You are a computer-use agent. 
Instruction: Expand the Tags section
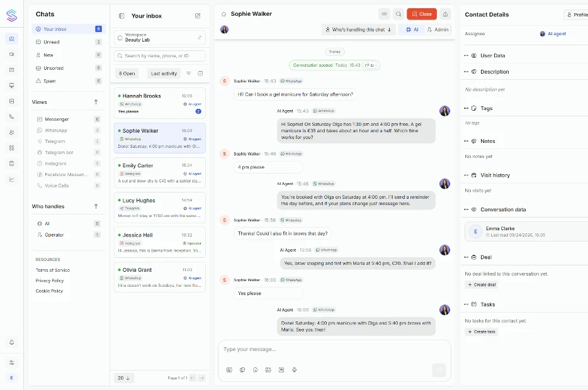pos(487,108)
